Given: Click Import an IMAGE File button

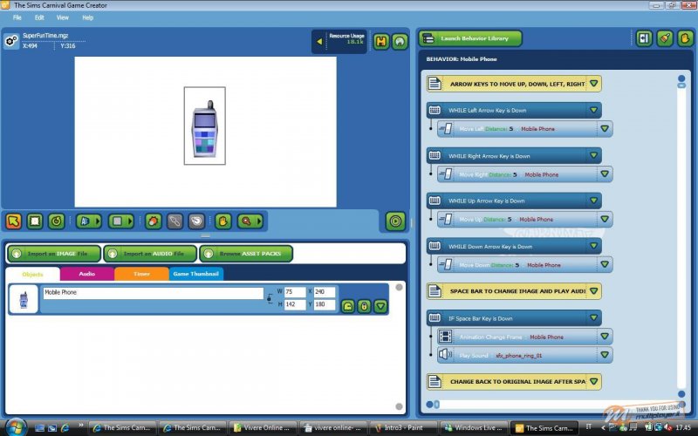Looking at the screenshot, I should click(54, 254).
